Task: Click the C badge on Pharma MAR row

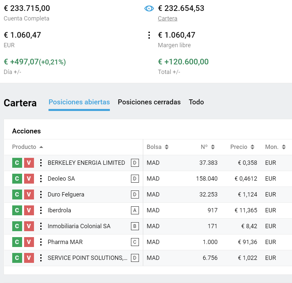Action: 135,242
